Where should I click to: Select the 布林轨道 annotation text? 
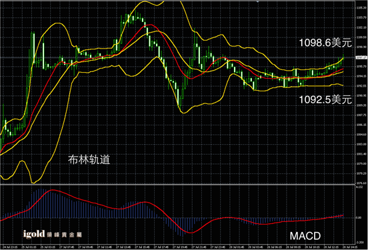click(x=89, y=159)
